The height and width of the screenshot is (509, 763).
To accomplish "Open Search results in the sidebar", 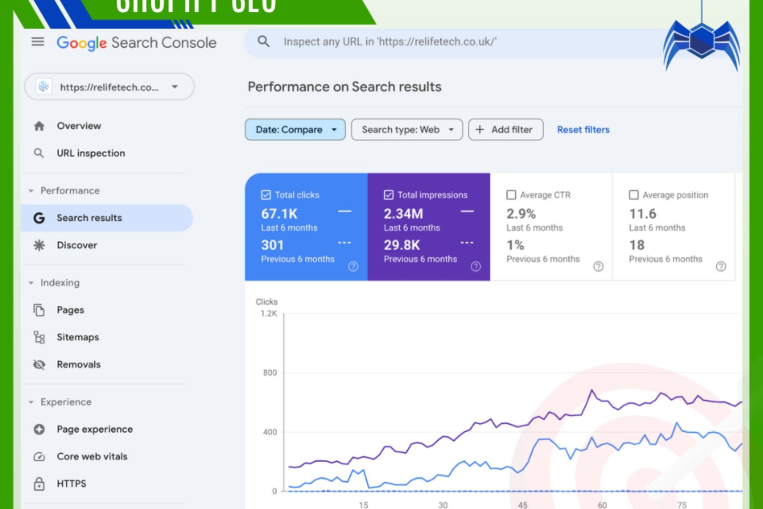I will click(89, 218).
